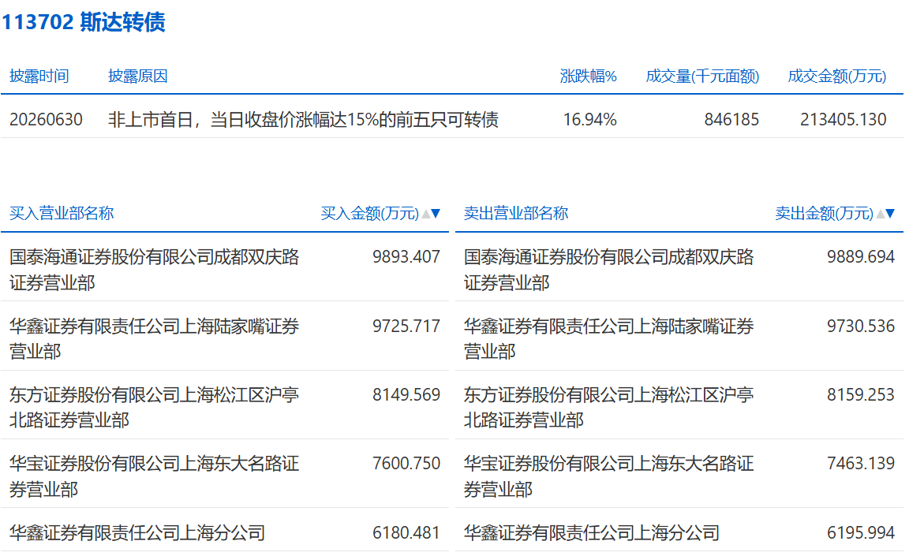Select buyer 华鑫证券有限责任公司上海分公司

pyautogui.click(x=137, y=532)
